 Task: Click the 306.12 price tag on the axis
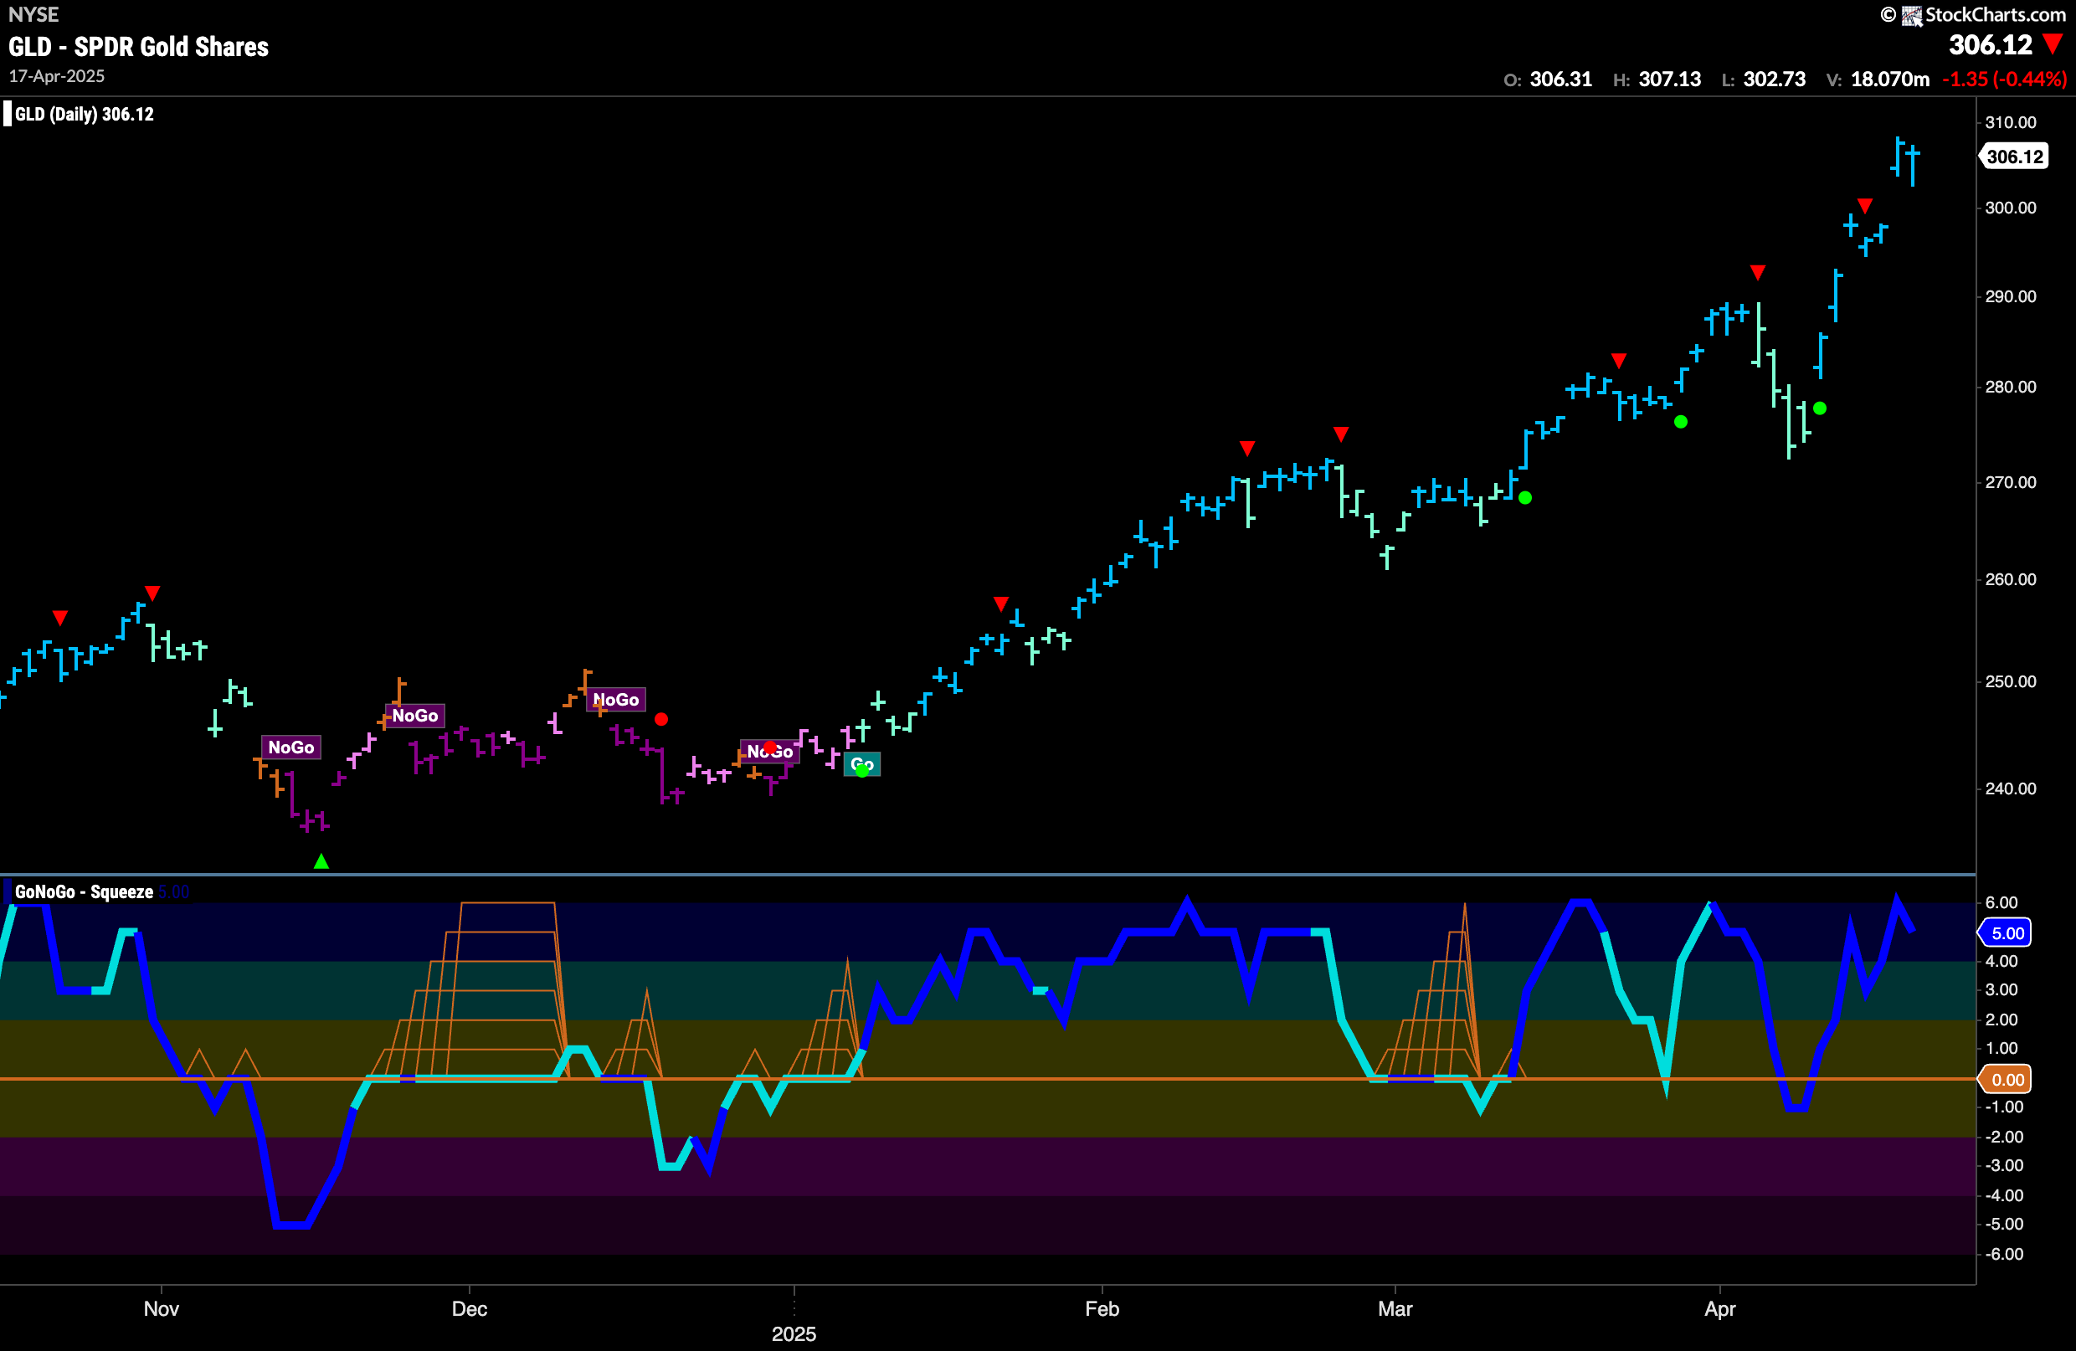(x=2014, y=157)
